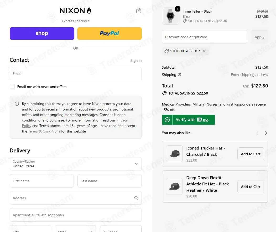276x232 pixels.
Task: Open the Sign in link
Action: tap(136, 60)
